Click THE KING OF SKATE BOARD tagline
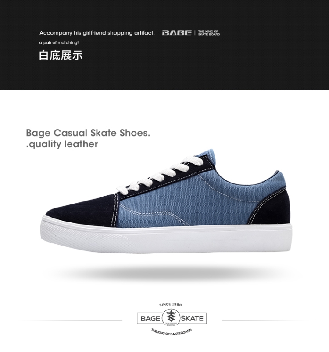Image resolution: width=329 pixels, height=352 pixels. (209, 33)
